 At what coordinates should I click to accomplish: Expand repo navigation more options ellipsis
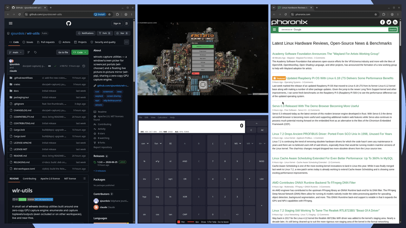(x=127, y=42)
